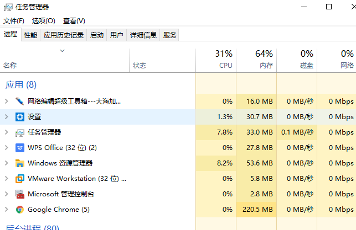
Task: Sort by the 状态 column header
Action: pyautogui.click(x=162, y=61)
